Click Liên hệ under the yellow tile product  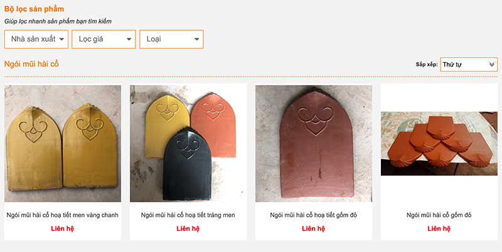tap(63, 229)
